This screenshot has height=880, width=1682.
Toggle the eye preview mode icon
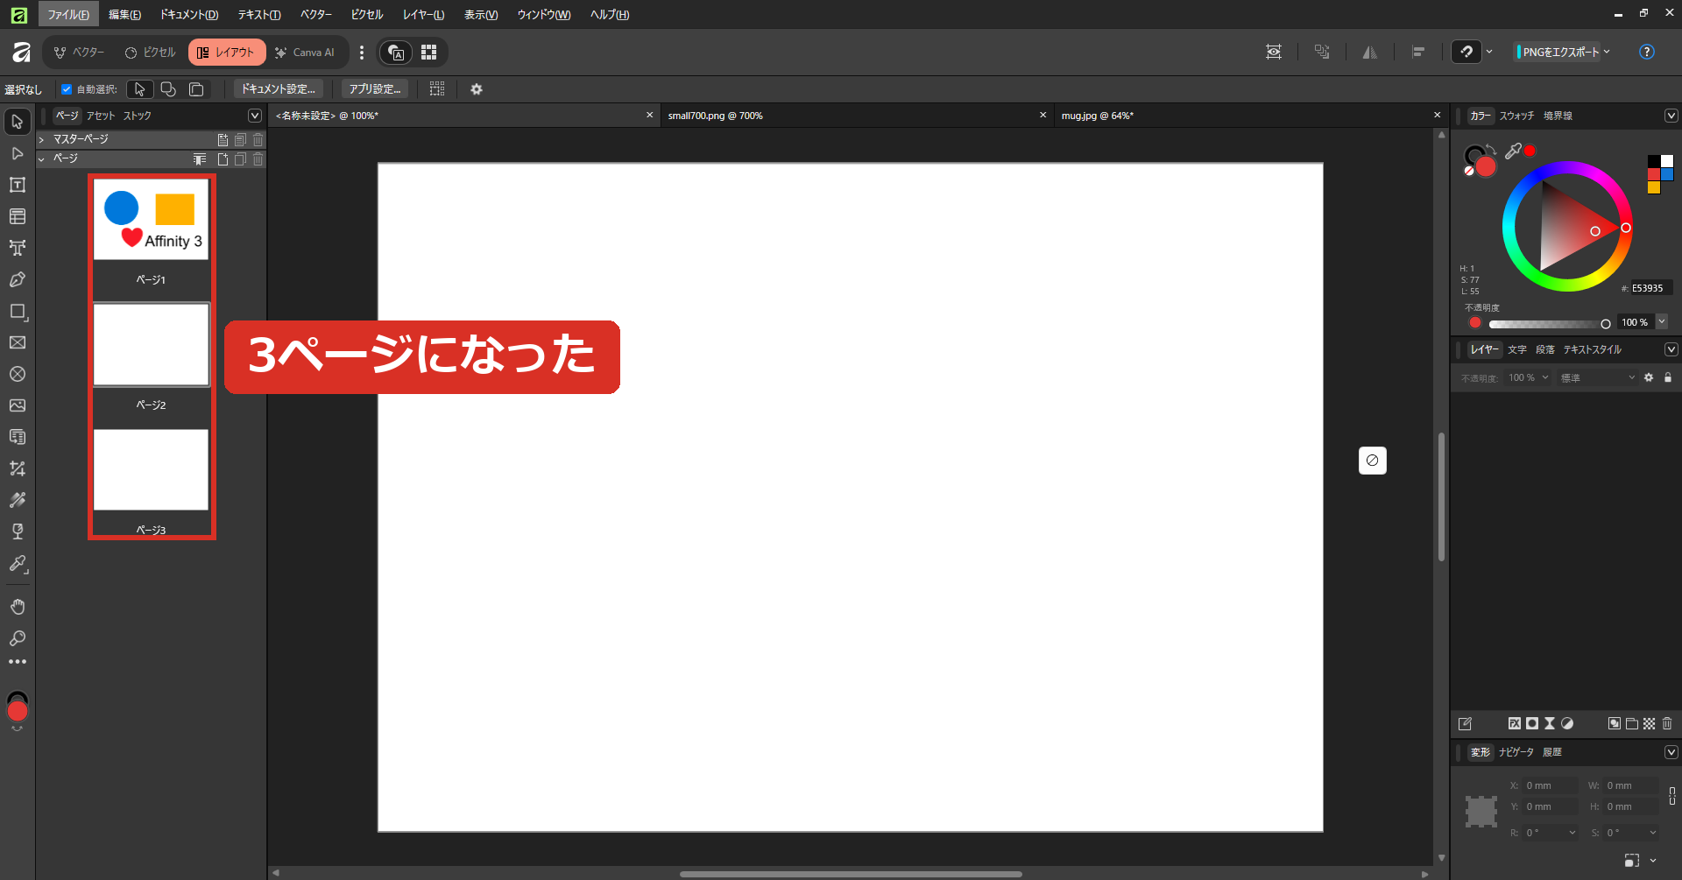tap(1274, 52)
